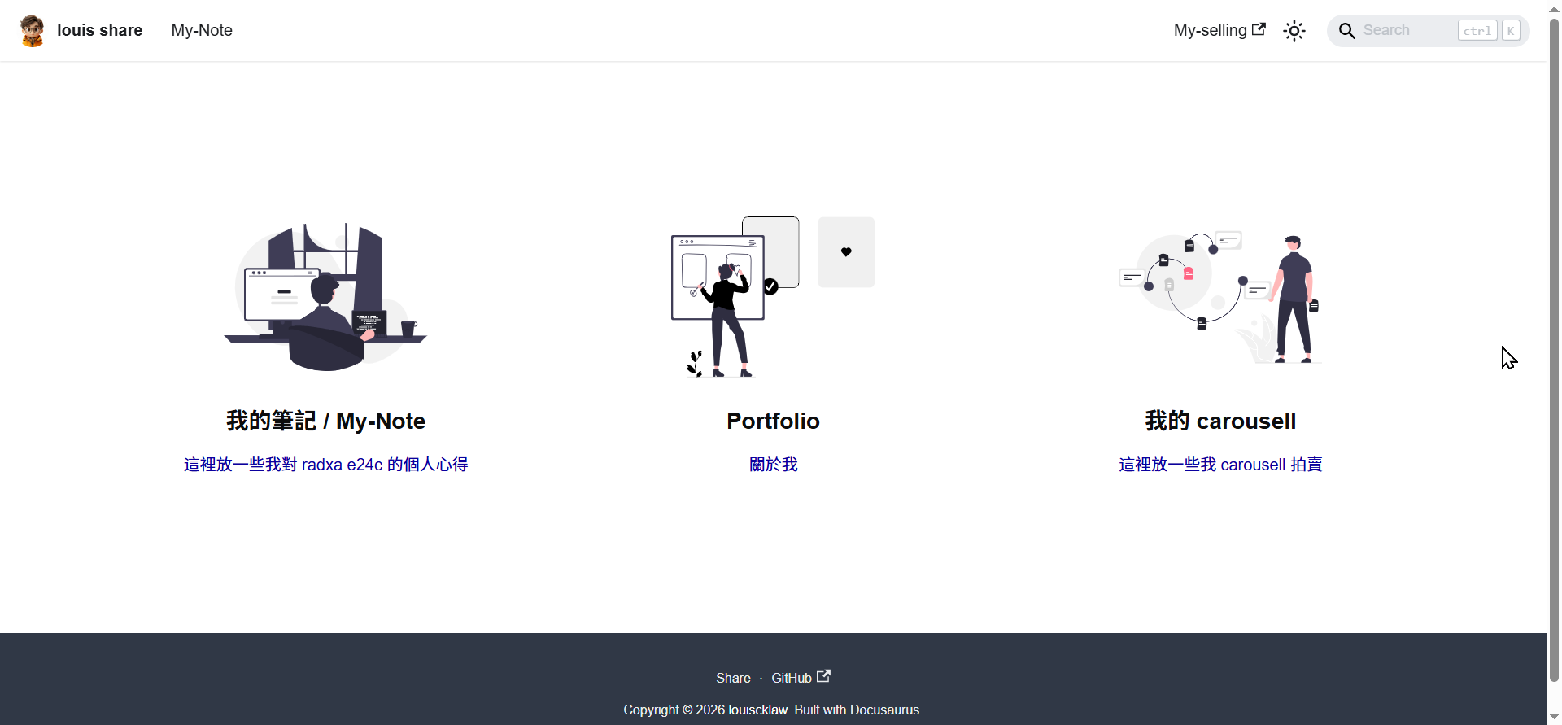Go to the louis share home title
Viewport: 1562px width, 725px height.
[99, 31]
